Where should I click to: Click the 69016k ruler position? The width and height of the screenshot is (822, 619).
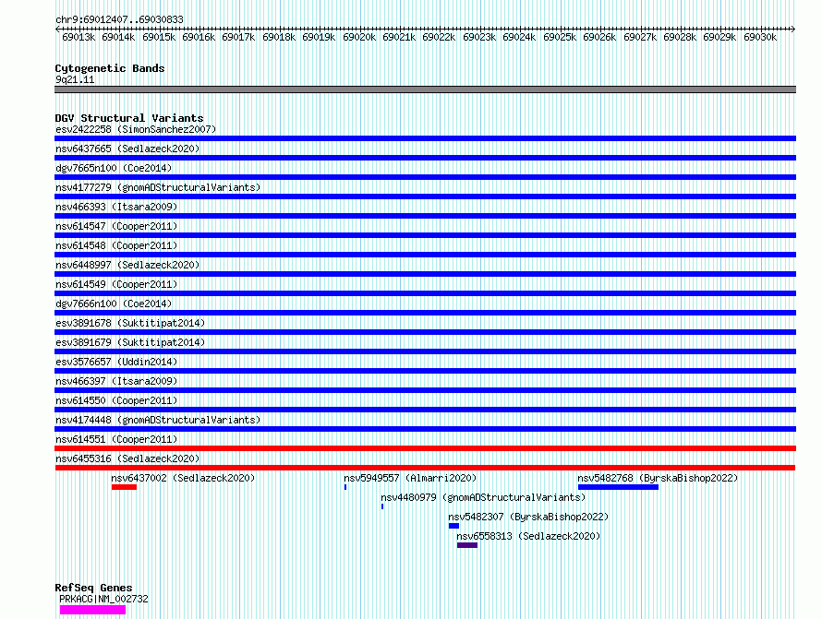point(199,37)
